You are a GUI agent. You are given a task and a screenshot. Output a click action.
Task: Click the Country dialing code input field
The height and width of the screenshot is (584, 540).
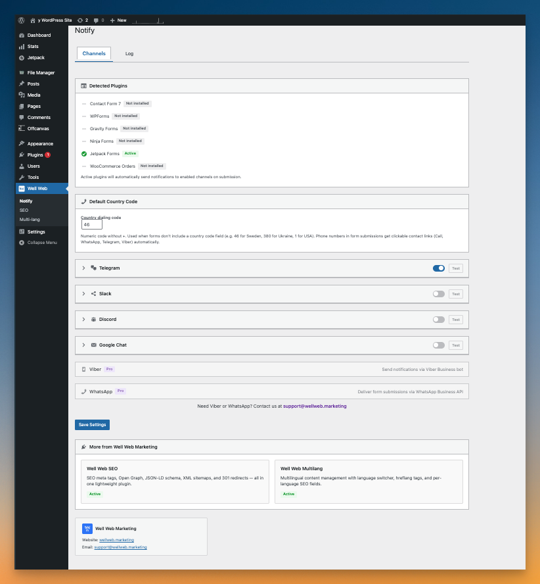click(x=92, y=224)
